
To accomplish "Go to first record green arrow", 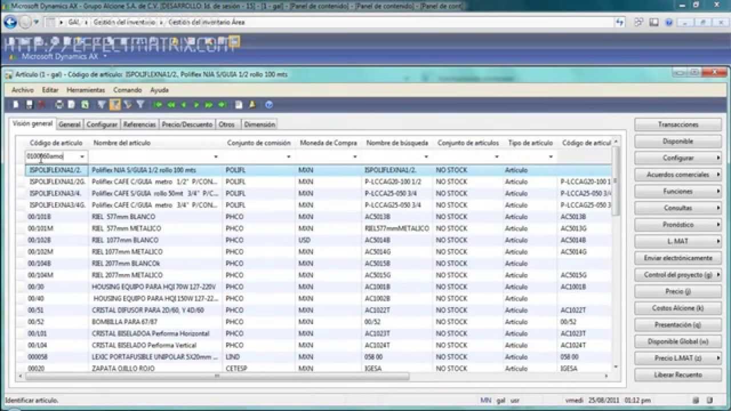I will tap(158, 104).
